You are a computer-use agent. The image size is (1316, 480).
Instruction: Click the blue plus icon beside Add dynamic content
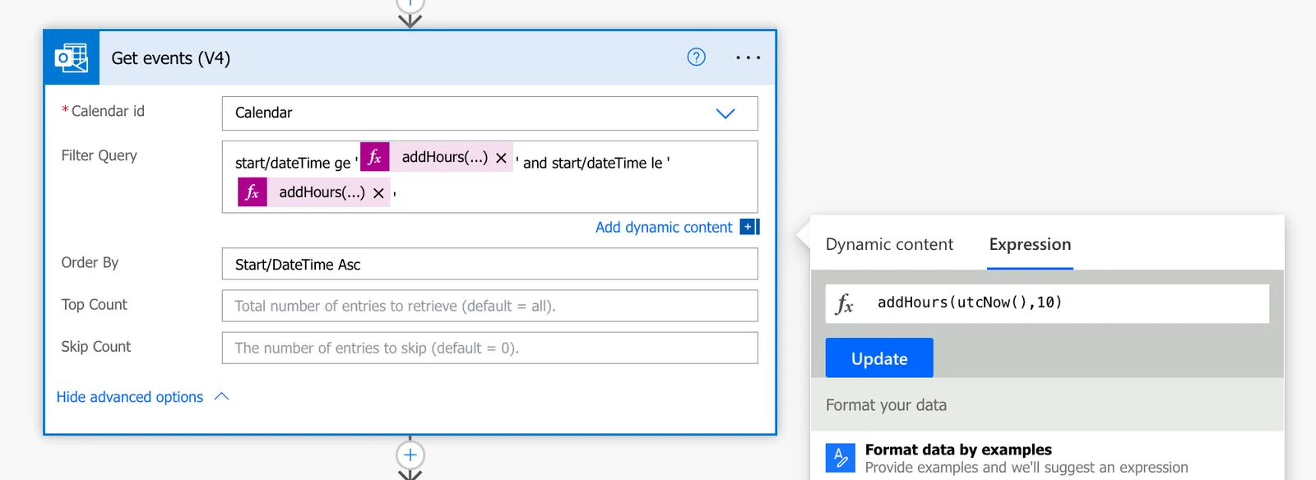pos(748,227)
